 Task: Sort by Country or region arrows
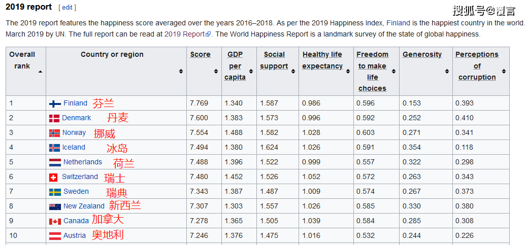click(181, 72)
